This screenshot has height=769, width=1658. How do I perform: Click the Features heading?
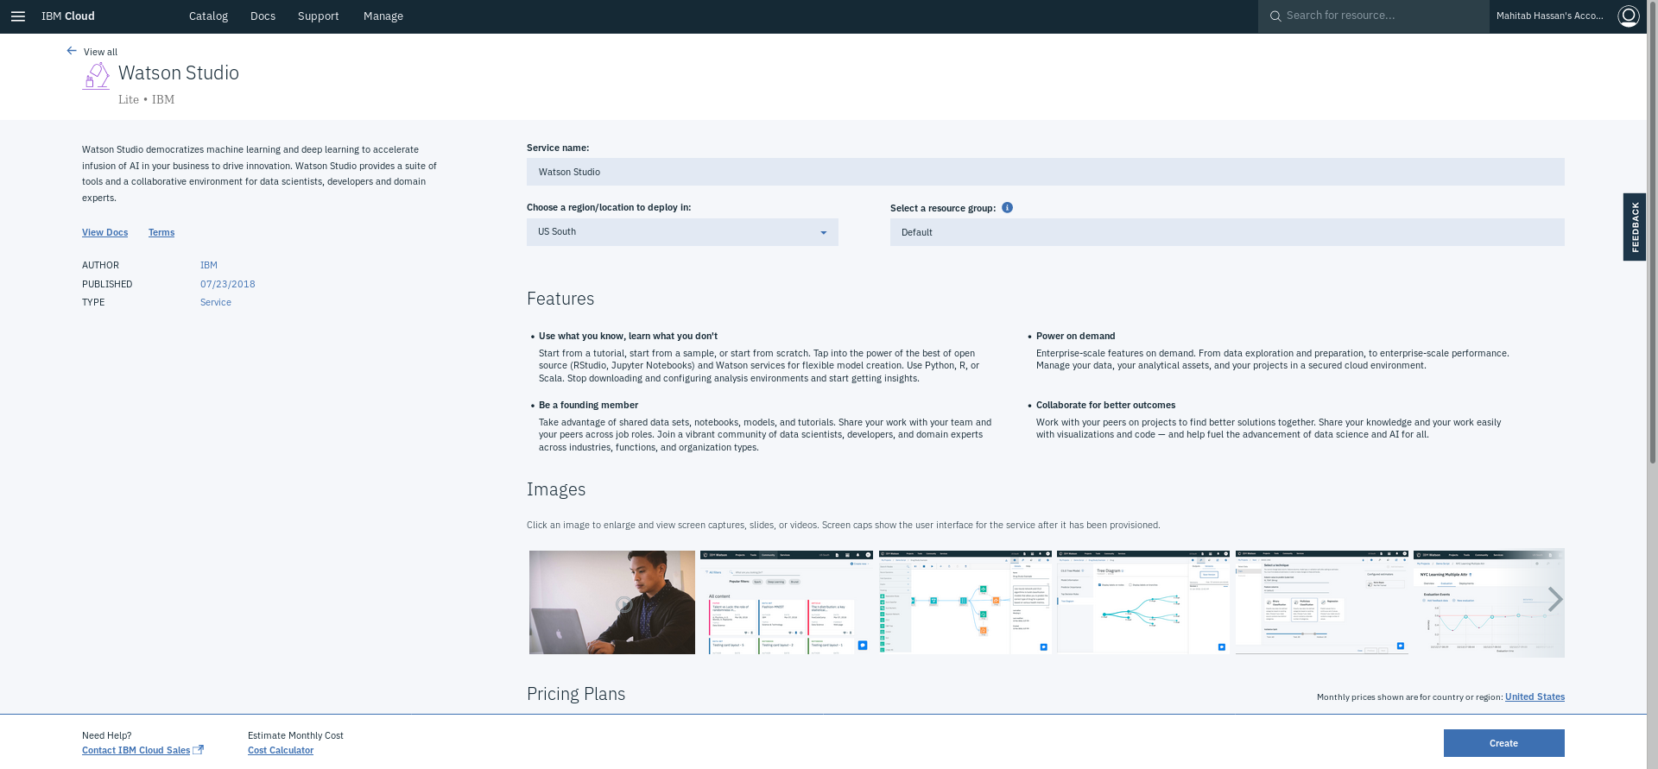560,299
